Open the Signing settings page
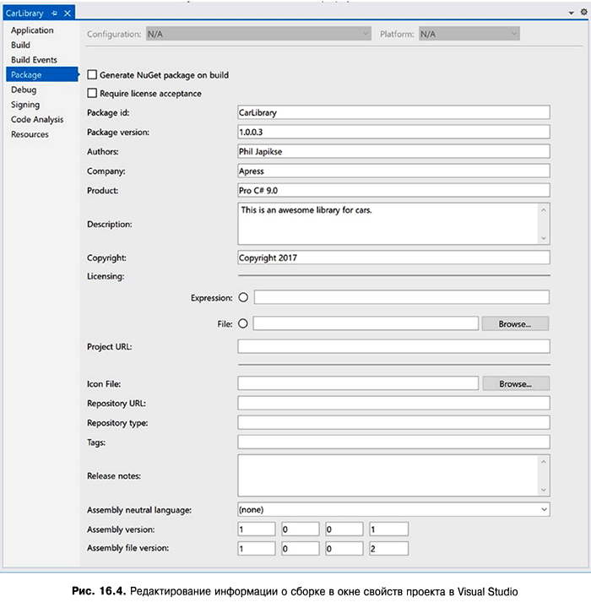This screenshot has height=608, width=591. (x=25, y=105)
